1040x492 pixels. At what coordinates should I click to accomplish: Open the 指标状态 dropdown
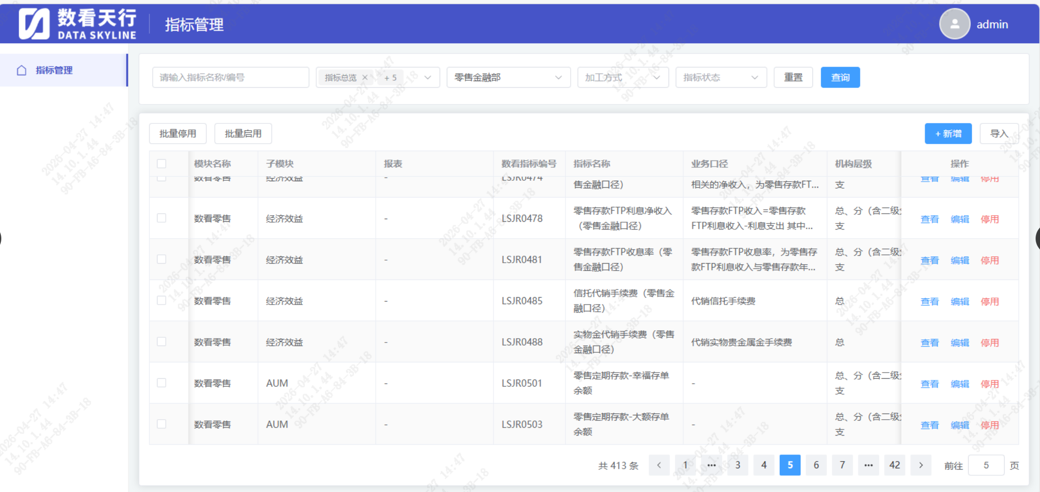(721, 78)
